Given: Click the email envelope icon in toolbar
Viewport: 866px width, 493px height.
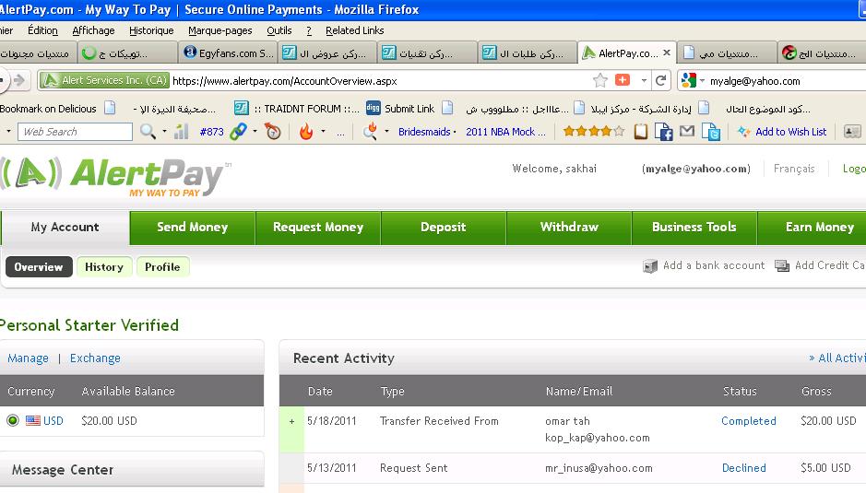Looking at the screenshot, I should tap(687, 131).
